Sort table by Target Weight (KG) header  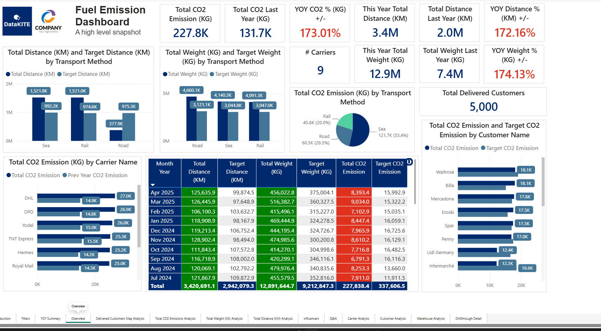coord(316,168)
